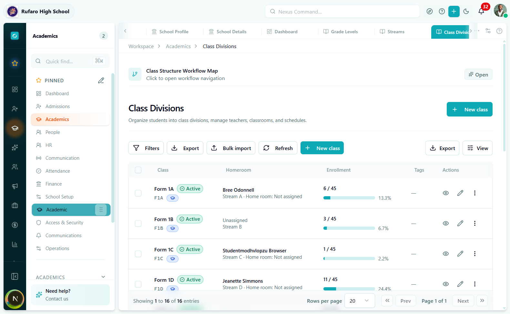Open Admissions in pinned sidebar

pos(70,106)
